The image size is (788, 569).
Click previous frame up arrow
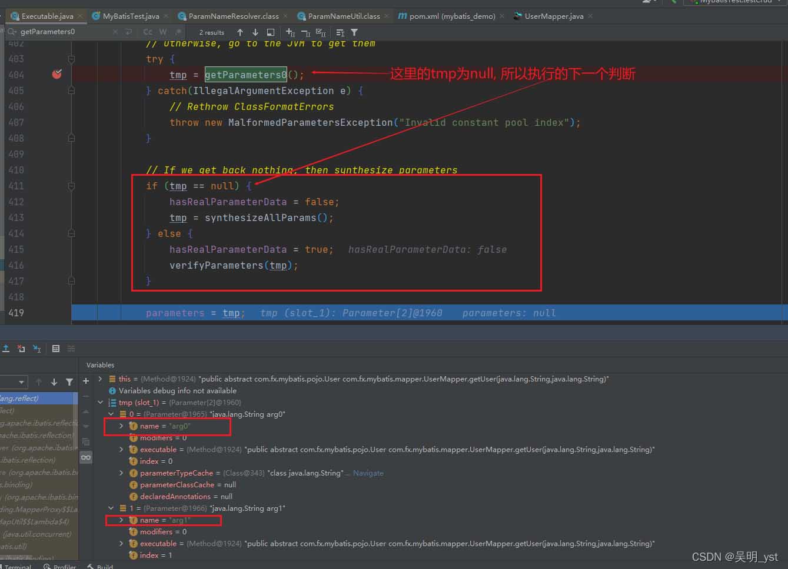pyautogui.click(x=39, y=382)
